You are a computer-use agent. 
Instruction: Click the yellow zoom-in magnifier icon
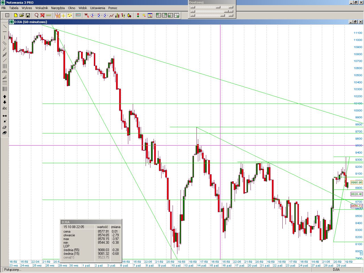coord(144,15)
